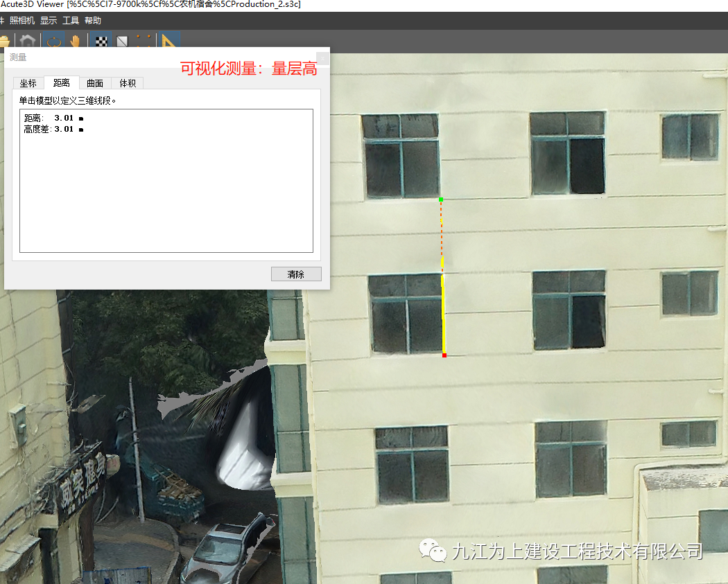Select the pan hand tool

[x=74, y=42]
